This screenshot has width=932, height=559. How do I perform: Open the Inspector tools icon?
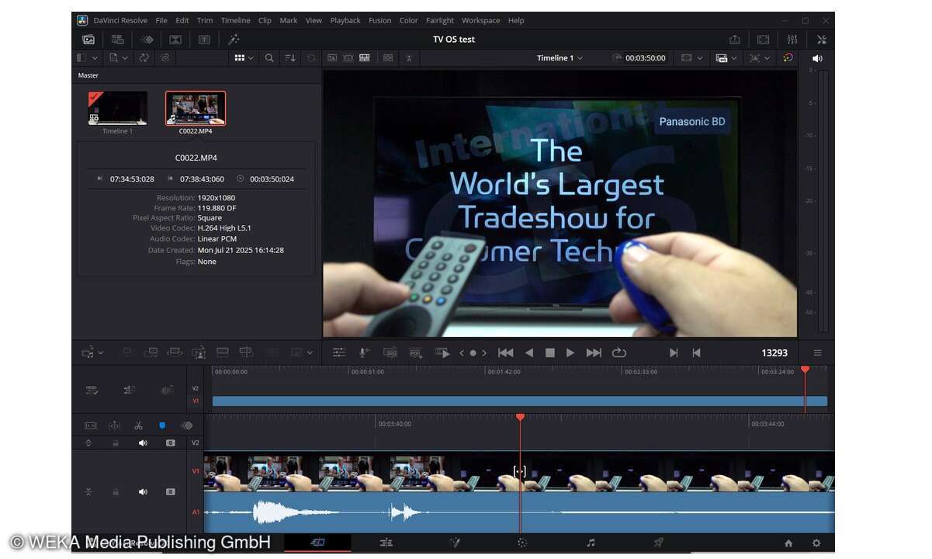coord(821,40)
